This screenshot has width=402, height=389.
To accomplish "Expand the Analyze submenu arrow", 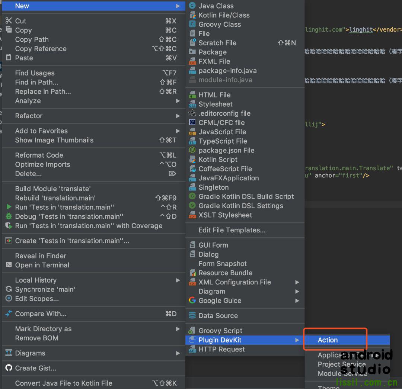I will coord(178,101).
